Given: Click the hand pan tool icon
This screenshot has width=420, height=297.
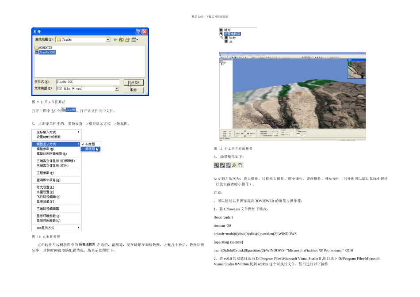Looking at the screenshot, I should click(x=240, y=165).
